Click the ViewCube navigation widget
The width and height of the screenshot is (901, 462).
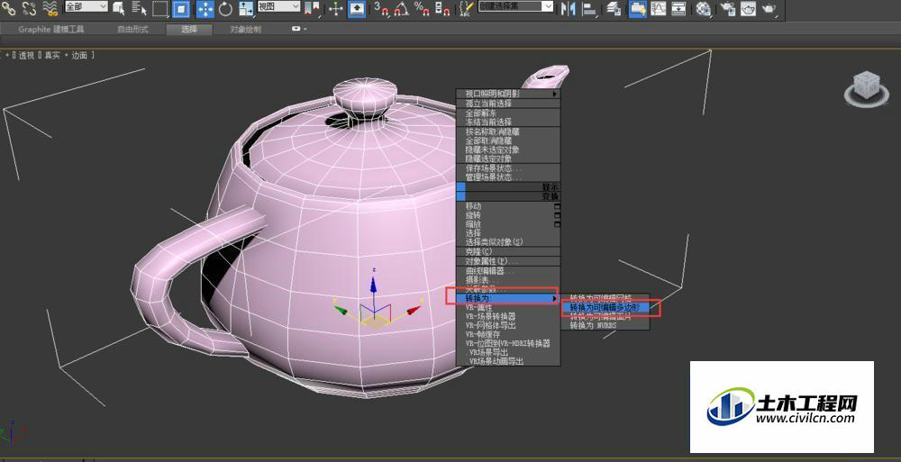tap(866, 90)
